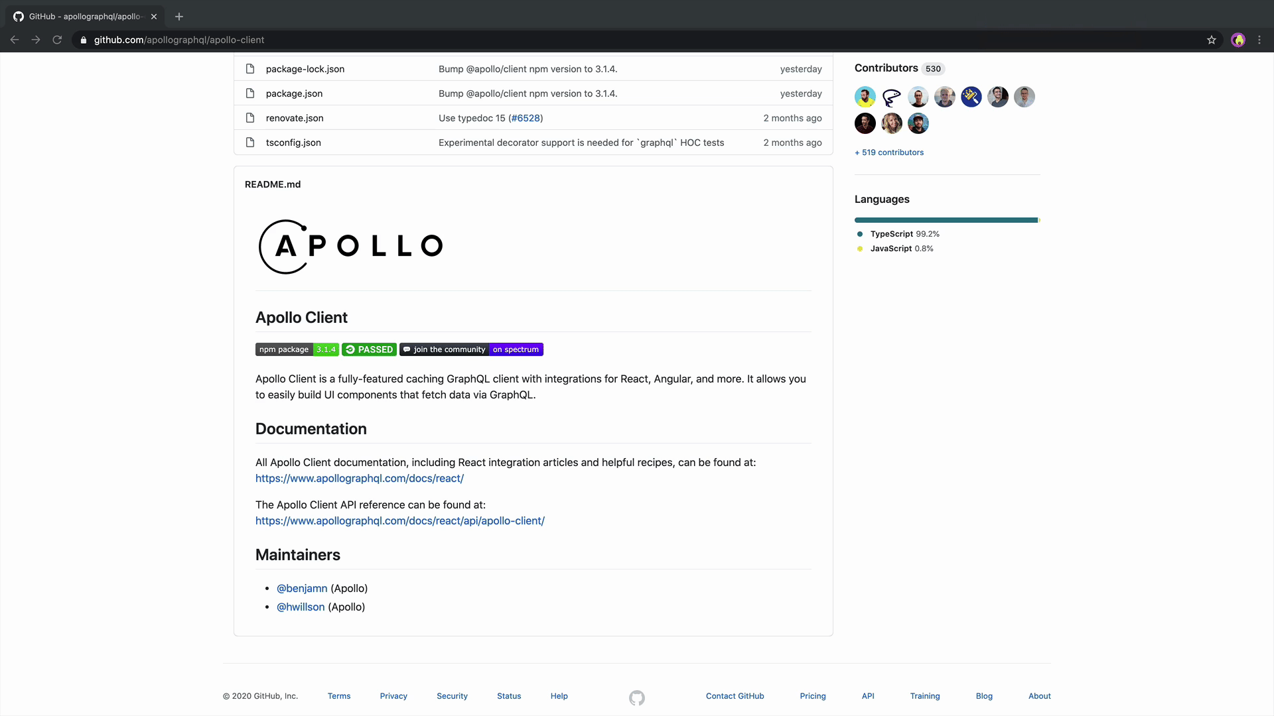Open the second contributor avatar with sketch drawing
1274x716 pixels.
pyautogui.click(x=892, y=97)
